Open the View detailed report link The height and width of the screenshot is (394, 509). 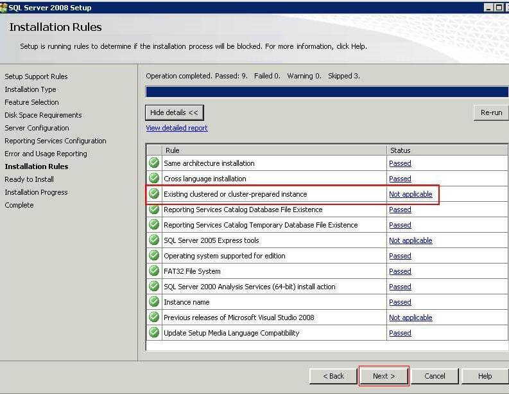[177, 128]
